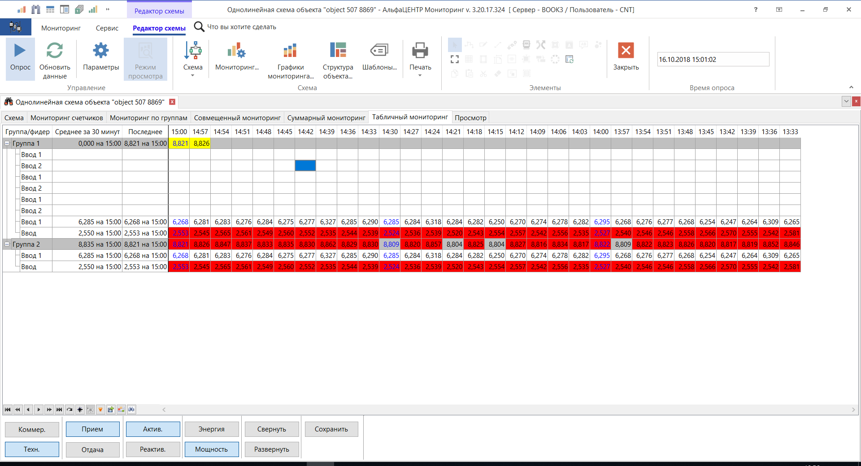Click the binoculars search icon below the table
Viewport: 861px width, 466px height.
click(132, 409)
